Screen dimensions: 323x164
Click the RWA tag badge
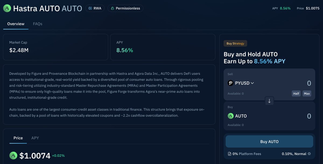click(x=95, y=8)
